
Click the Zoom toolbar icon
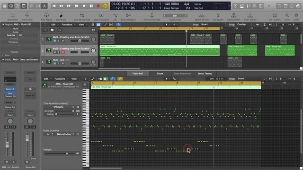pos(287,17)
